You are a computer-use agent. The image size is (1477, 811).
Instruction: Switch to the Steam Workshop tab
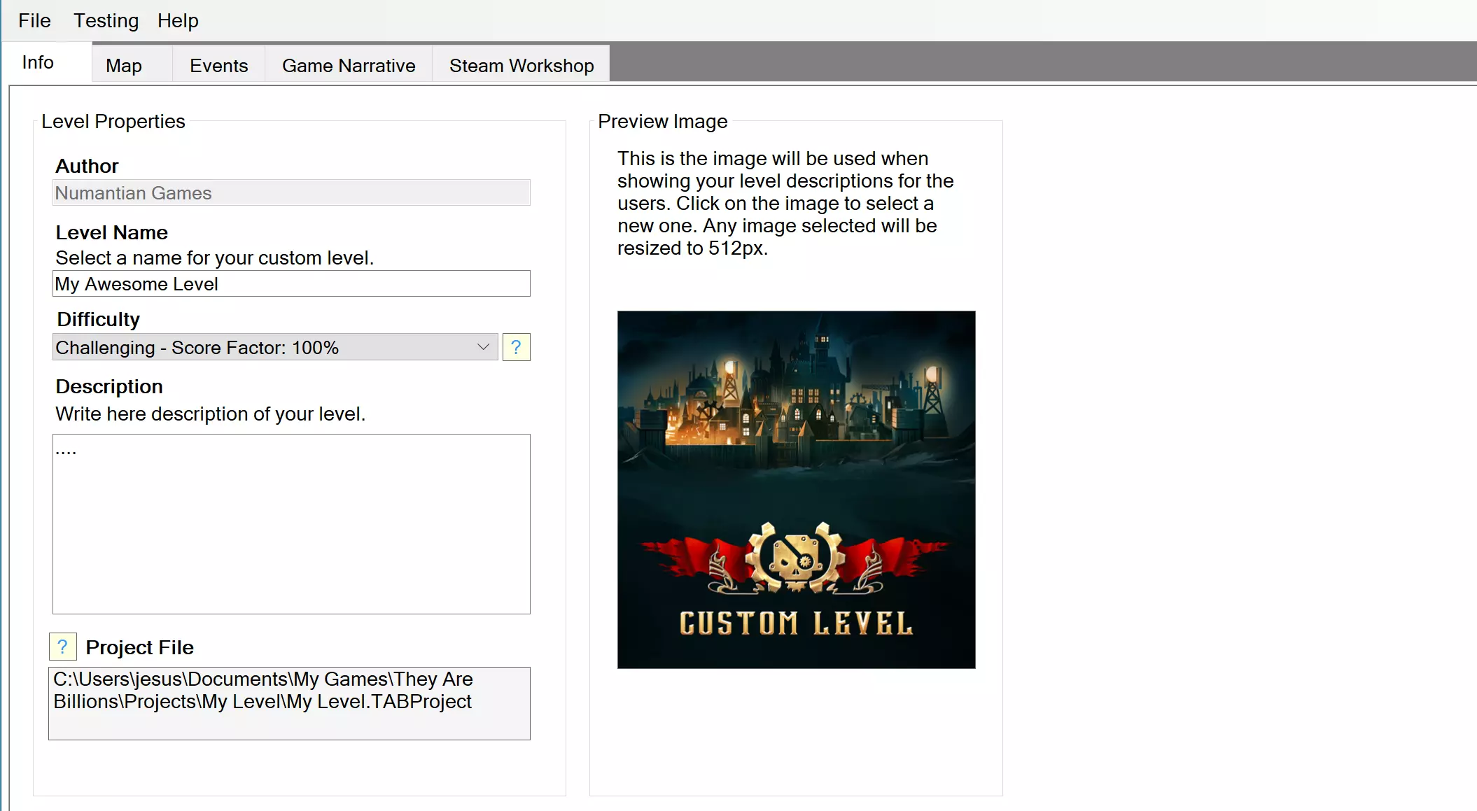click(521, 65)
